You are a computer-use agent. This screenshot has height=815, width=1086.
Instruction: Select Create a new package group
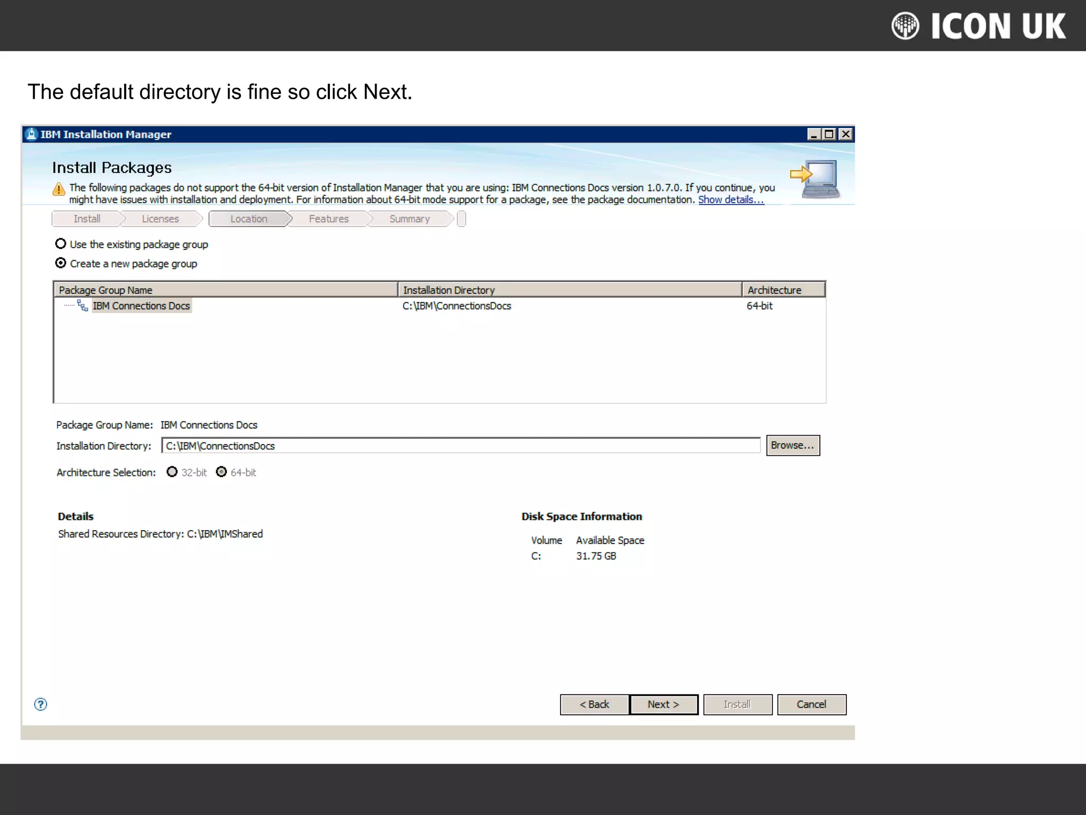pos(61,263)
